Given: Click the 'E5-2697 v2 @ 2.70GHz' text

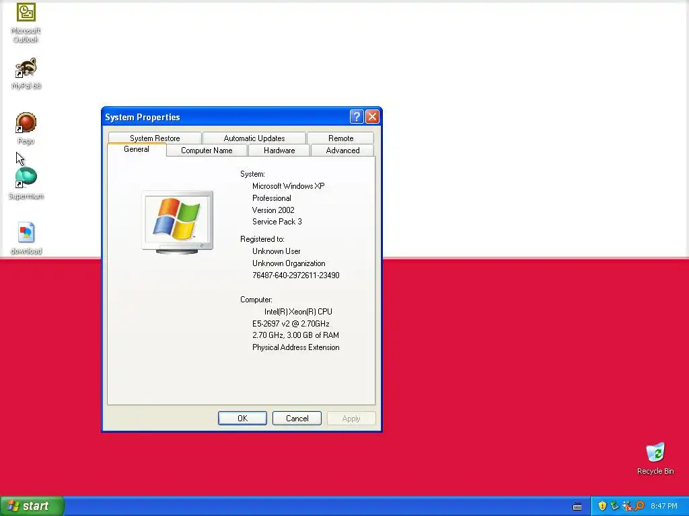Looking at the screenshot, I should 291,323.
